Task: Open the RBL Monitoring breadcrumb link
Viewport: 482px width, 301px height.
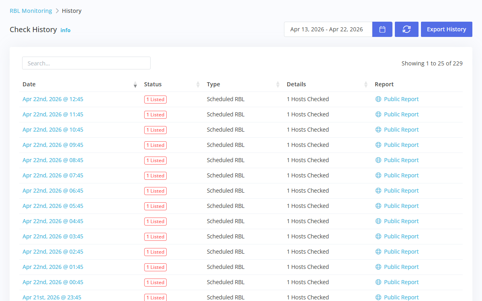Action: click(x=31, y=10)
